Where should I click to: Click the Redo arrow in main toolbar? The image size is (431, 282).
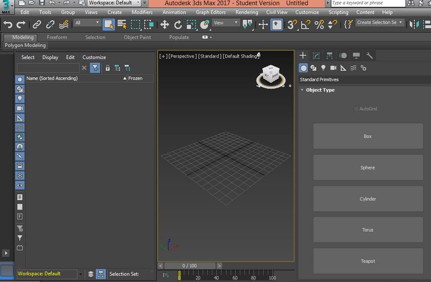tap(21, 25)
